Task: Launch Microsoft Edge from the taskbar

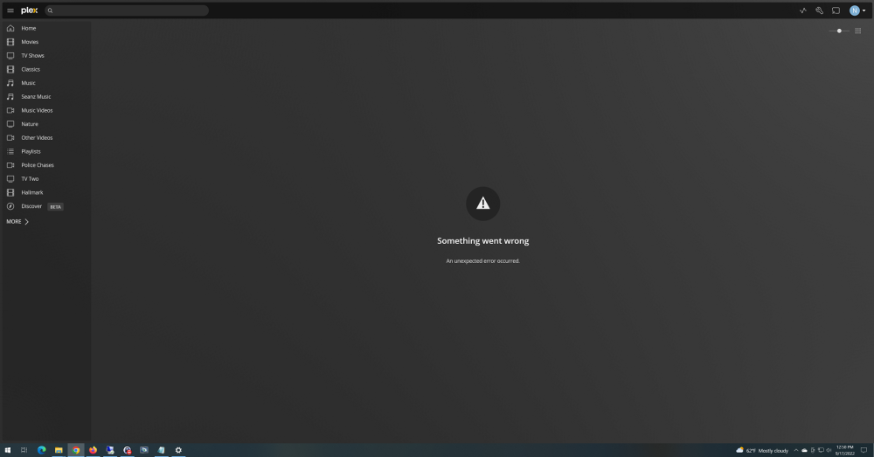Action: pos(41,450)
